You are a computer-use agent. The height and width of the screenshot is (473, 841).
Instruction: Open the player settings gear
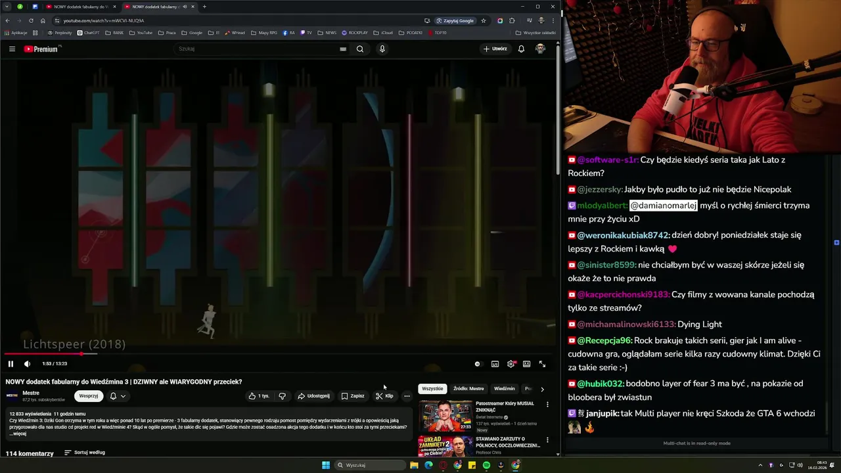(x=511, y=363)
